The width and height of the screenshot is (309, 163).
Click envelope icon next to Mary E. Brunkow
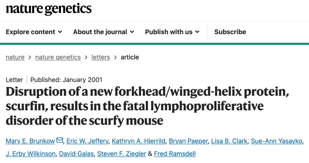60,141
